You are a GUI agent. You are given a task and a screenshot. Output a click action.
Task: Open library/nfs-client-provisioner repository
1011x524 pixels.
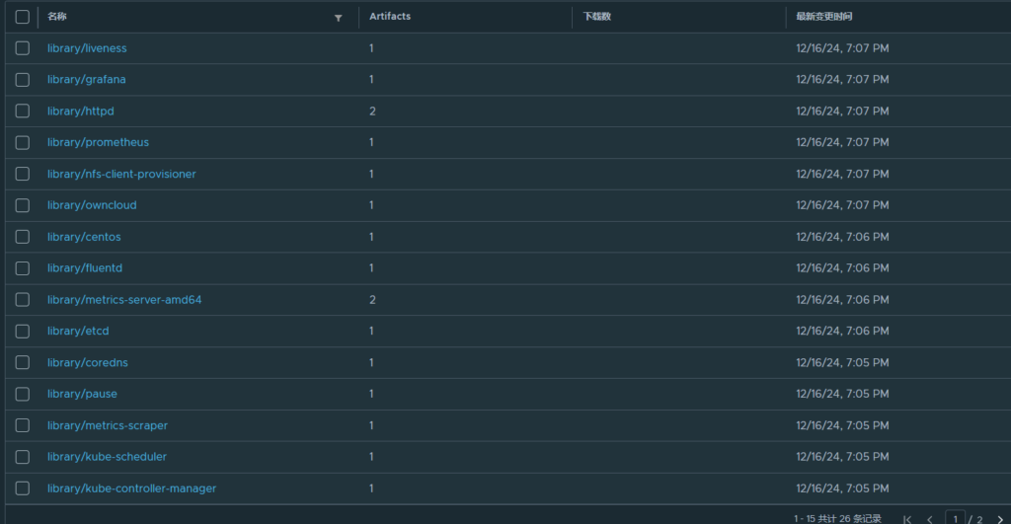[121, 174]
